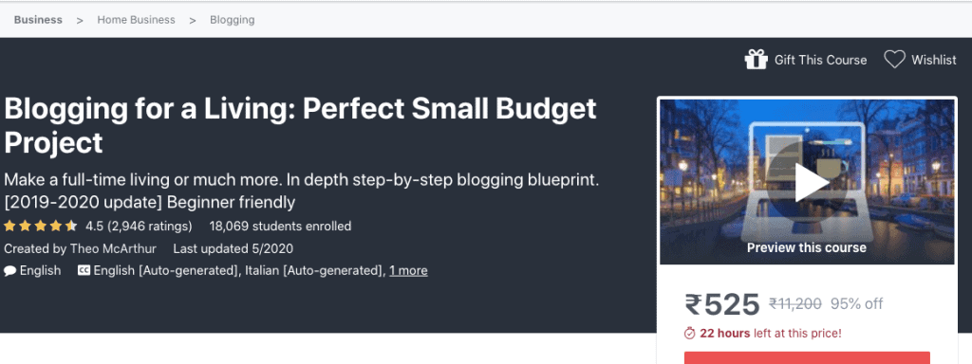972x364 pixels.
Task: Click the Wishlist heart icon
Action: [x=894, y=60]
